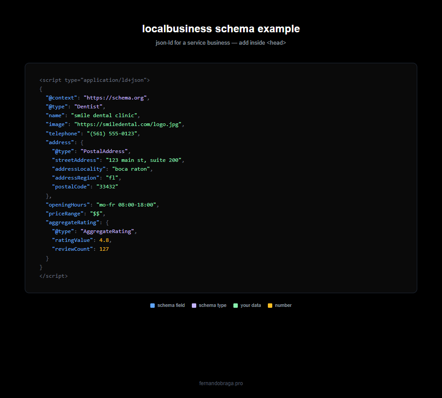This screenshot has height=398, width=442.
Task: Click the "(561) 555-0123" phone value
Action: 112,134
